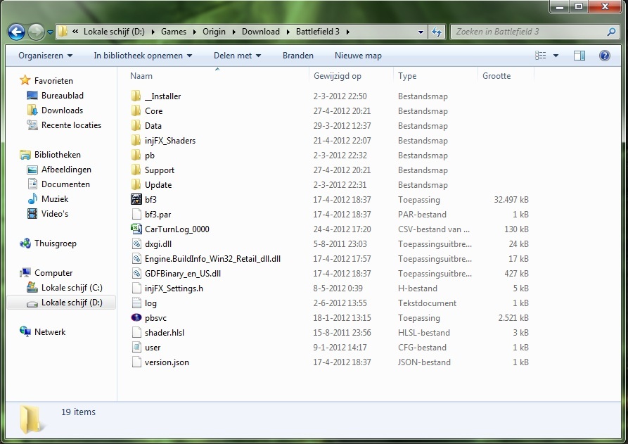Select the Update folder icon
The height and width of the screenshot is (444, 628).
(x=136, y=185)
